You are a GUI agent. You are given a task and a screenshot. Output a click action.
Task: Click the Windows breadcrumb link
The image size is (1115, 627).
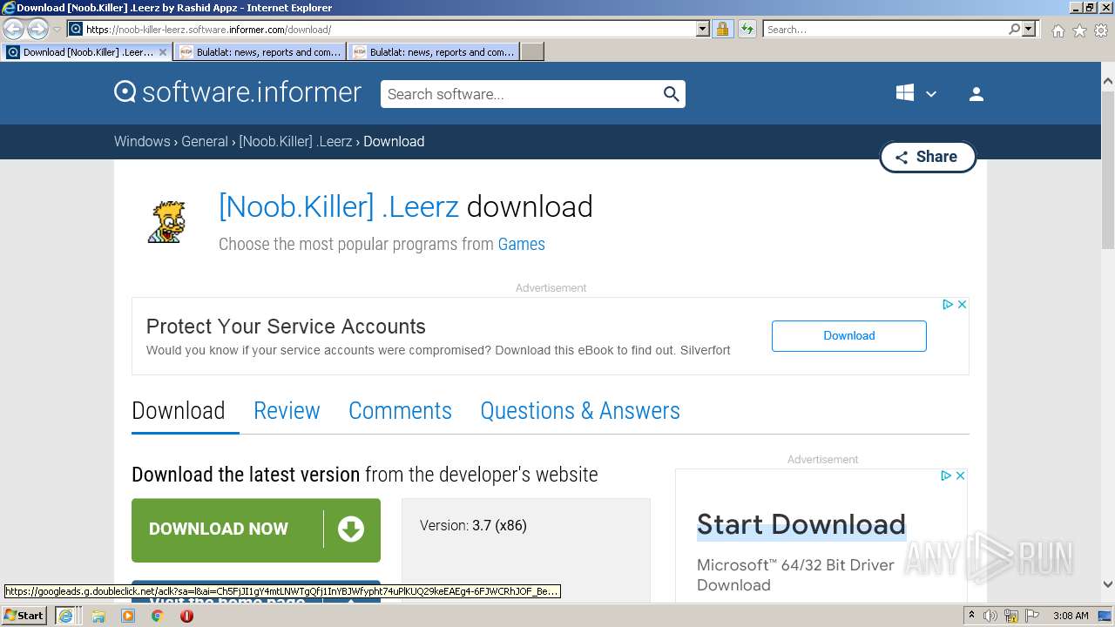[x=142, y=141]
